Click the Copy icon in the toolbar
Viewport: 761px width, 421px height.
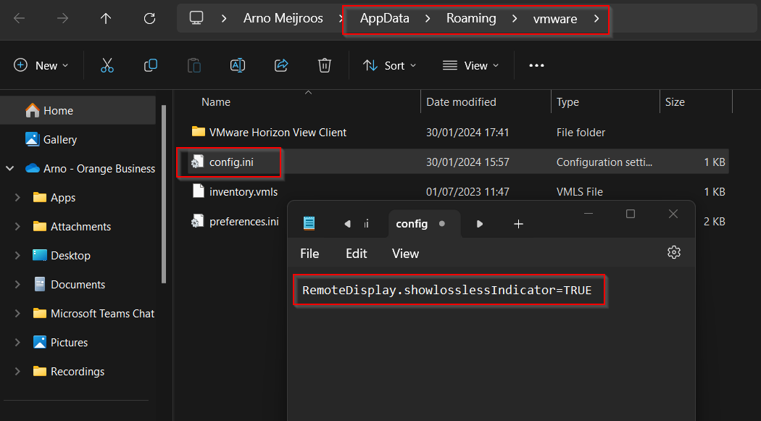[151, 65]
